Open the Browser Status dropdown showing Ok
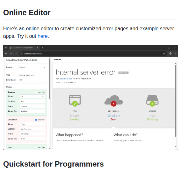Screen dimensions: 179x177 click(x=32, y=97)
